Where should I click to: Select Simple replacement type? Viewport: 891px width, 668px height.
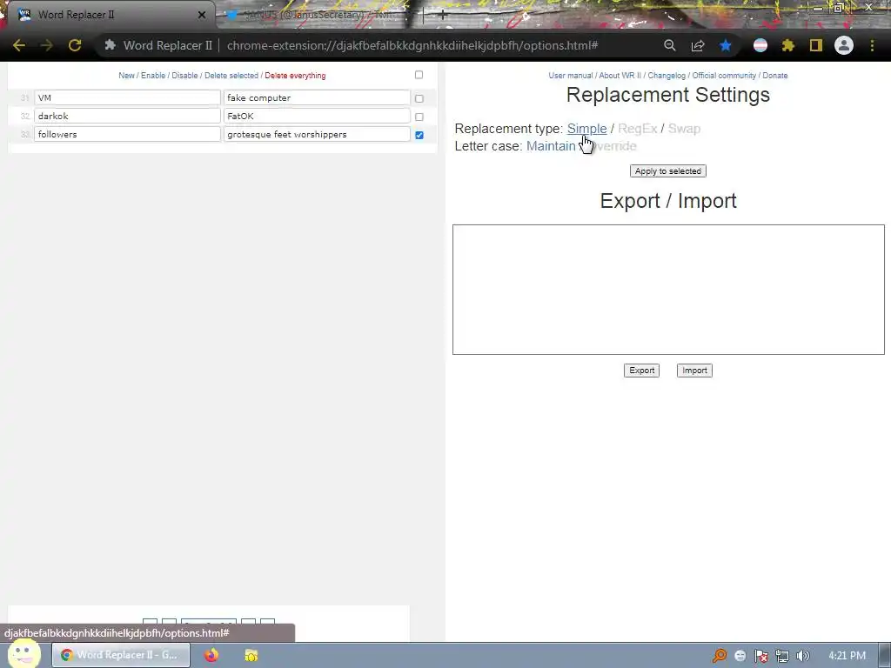coord(586,129)
